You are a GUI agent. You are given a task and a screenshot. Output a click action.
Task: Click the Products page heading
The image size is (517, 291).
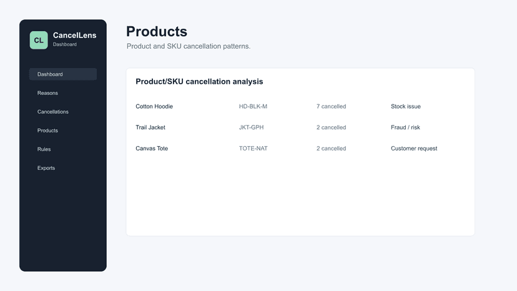tap(157, 32)
